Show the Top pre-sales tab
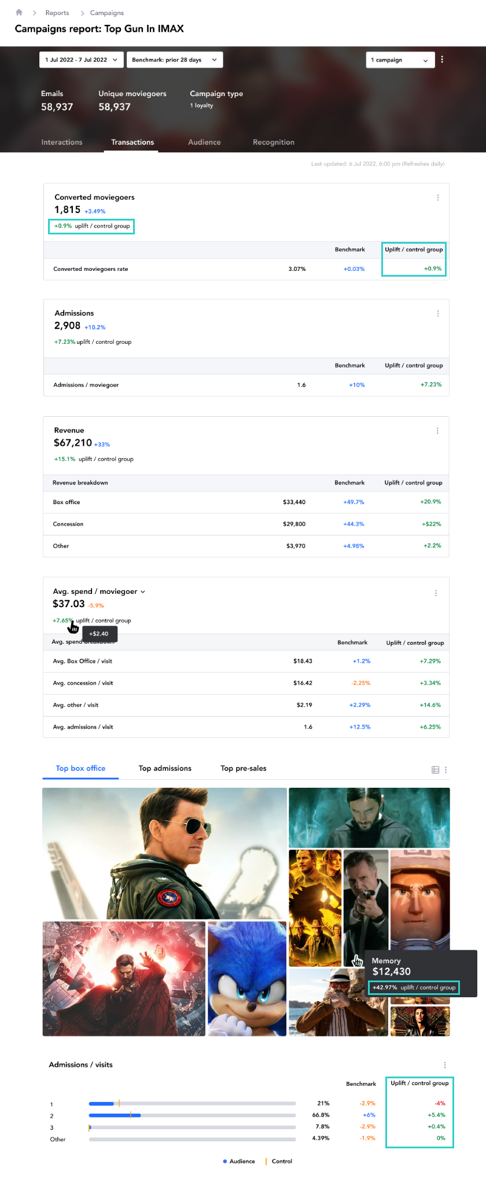This screenshot has height=1179, width=486. tap(244, 769)
